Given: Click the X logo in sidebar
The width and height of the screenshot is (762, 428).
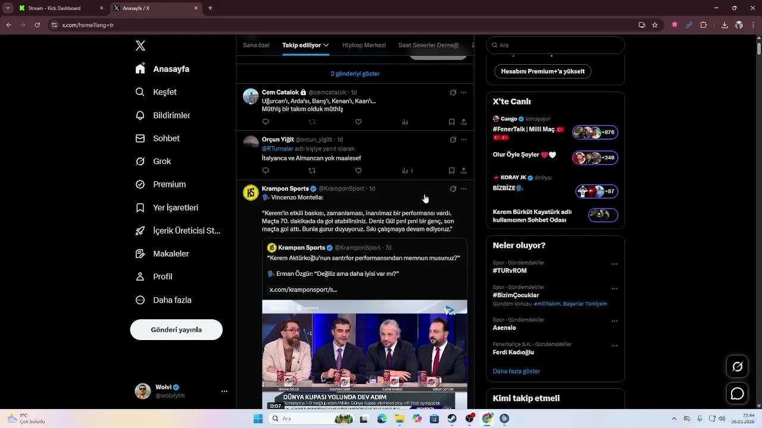Looking at the screenshot, I should coord(140,46).
